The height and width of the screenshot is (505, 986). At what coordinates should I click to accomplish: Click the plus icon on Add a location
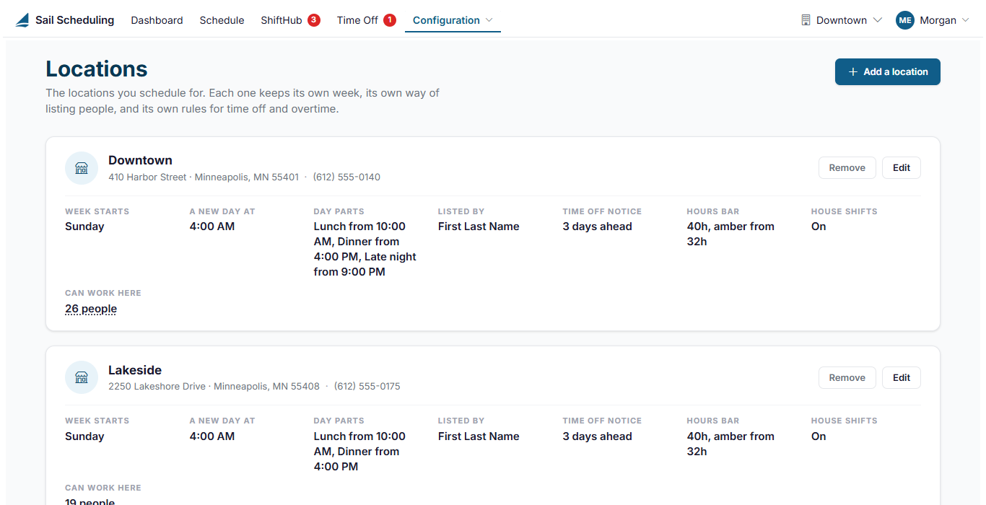pos(853,72)
